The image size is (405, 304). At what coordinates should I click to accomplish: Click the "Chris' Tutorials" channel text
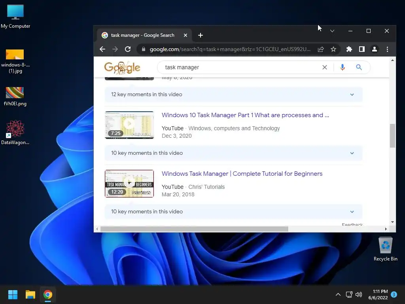pyautogui.click(x=206, y=187)
